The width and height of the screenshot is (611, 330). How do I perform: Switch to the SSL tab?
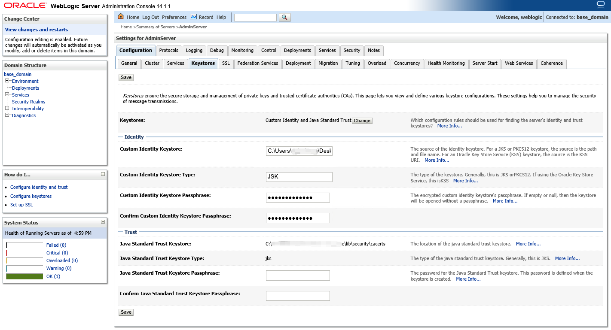point(226,63)
